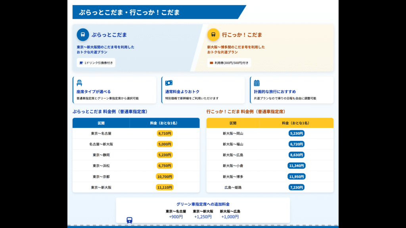Screen dimensions: 406x228
Task: Select the 東京〜名古屋 cell in the fare table
Action: [x=101, y=133]
